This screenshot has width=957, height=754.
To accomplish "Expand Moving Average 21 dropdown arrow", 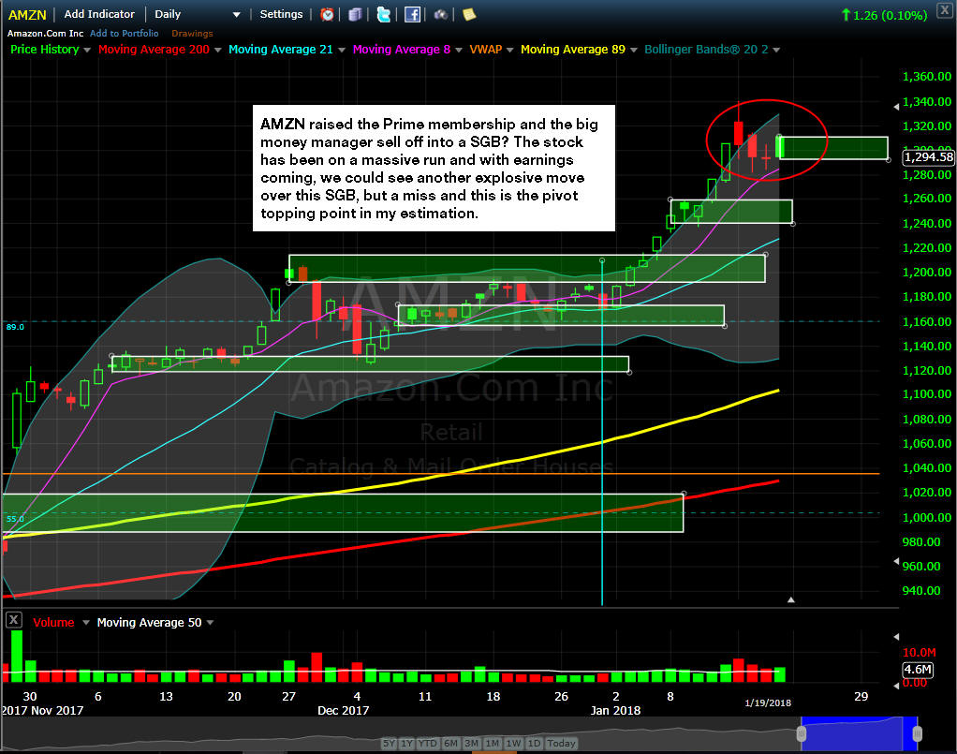I will pos(341,50).
